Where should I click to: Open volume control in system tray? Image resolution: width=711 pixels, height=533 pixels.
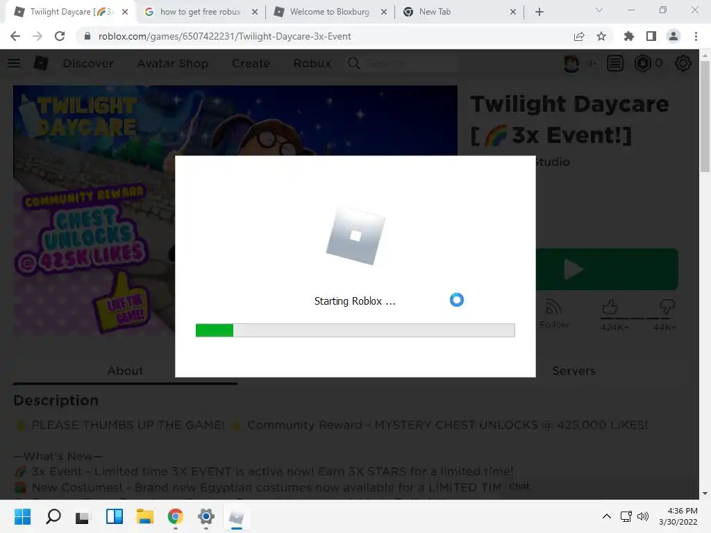[x=643, y=516]
